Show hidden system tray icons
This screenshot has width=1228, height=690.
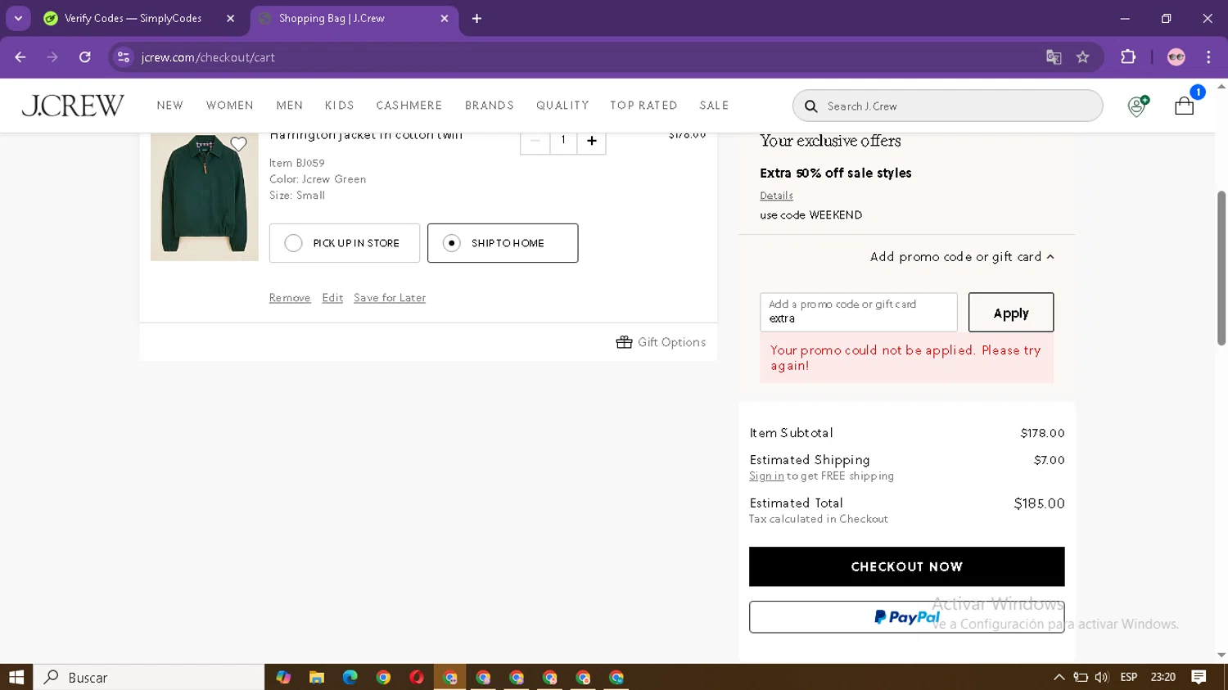pyautogui.click(x=1059, y=677)
